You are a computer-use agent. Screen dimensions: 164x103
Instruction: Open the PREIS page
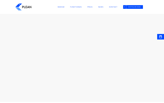point(90,7)
